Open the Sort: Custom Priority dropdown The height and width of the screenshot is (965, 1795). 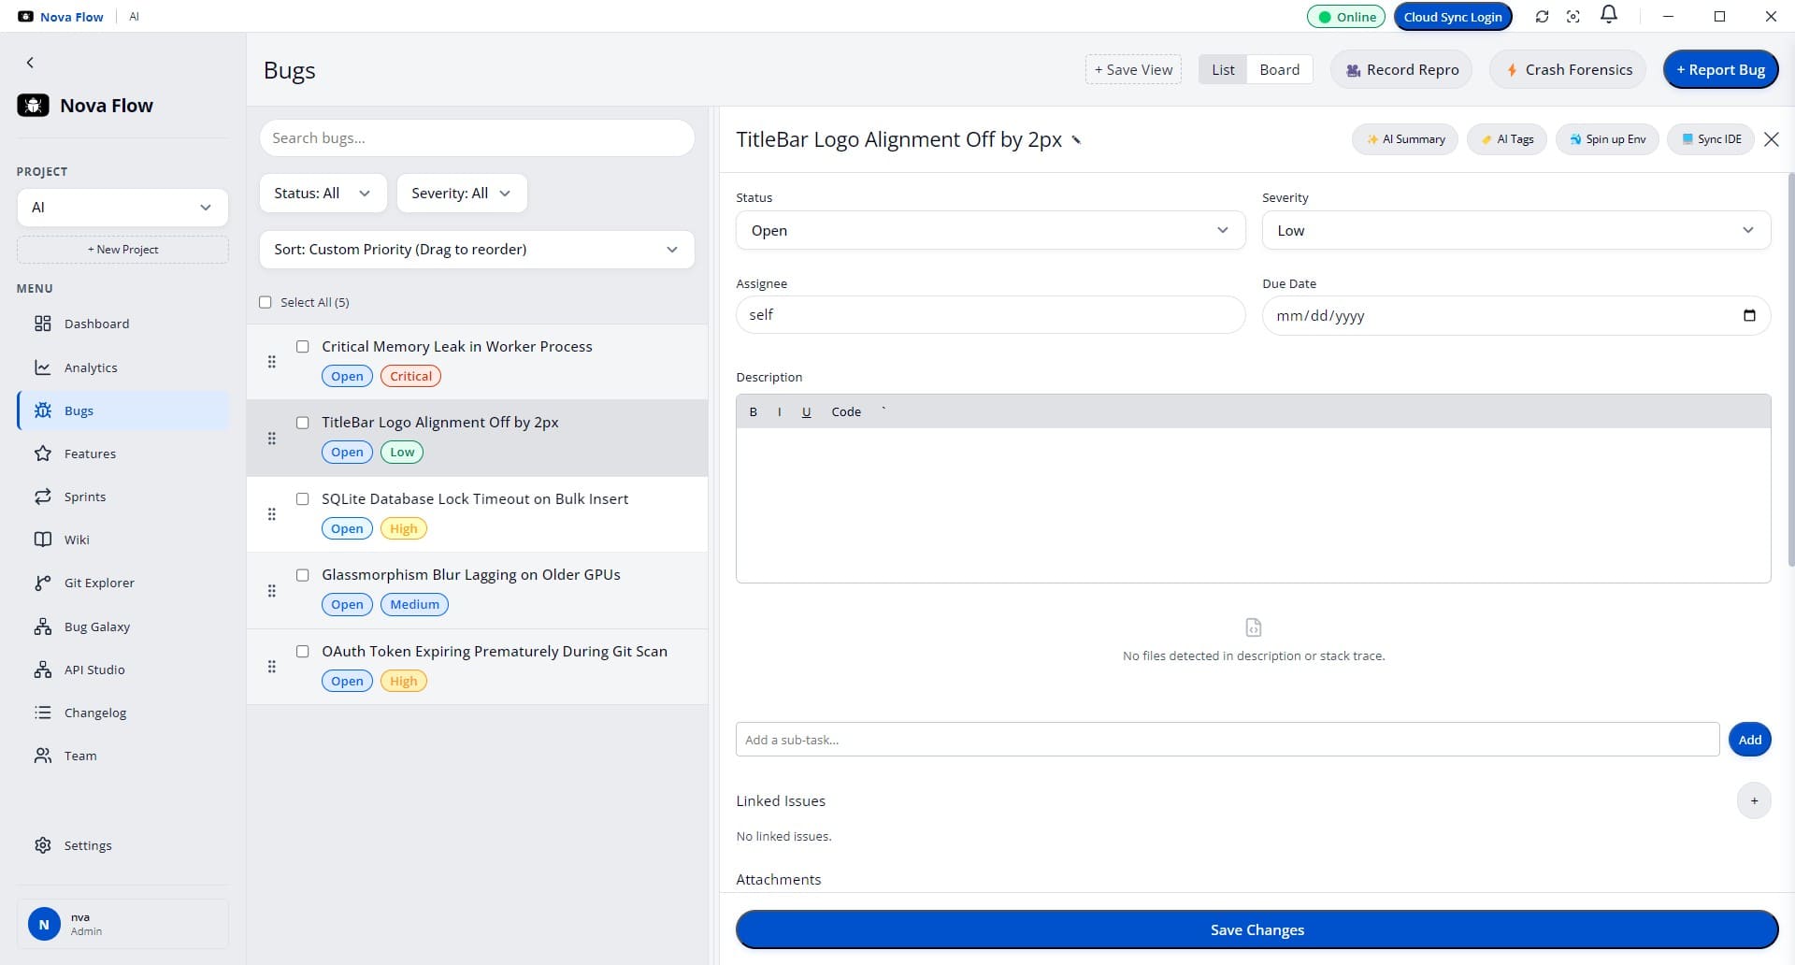coord(477,250)
